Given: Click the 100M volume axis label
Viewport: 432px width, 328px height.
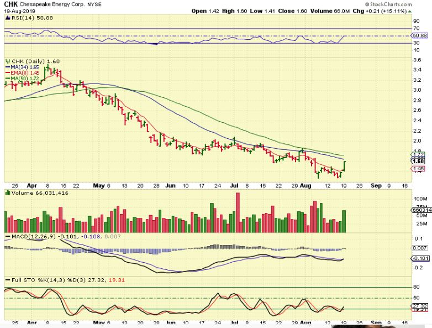Looking at the screenshot, I should pos(420,199).
